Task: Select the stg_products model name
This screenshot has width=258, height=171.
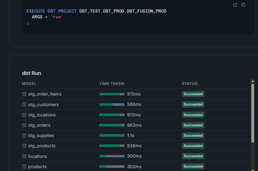Action: pos(42,146)
